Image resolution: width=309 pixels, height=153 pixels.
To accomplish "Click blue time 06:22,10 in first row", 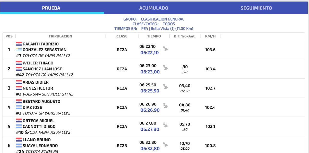I will pyautogui.click(x=150, y=53).
